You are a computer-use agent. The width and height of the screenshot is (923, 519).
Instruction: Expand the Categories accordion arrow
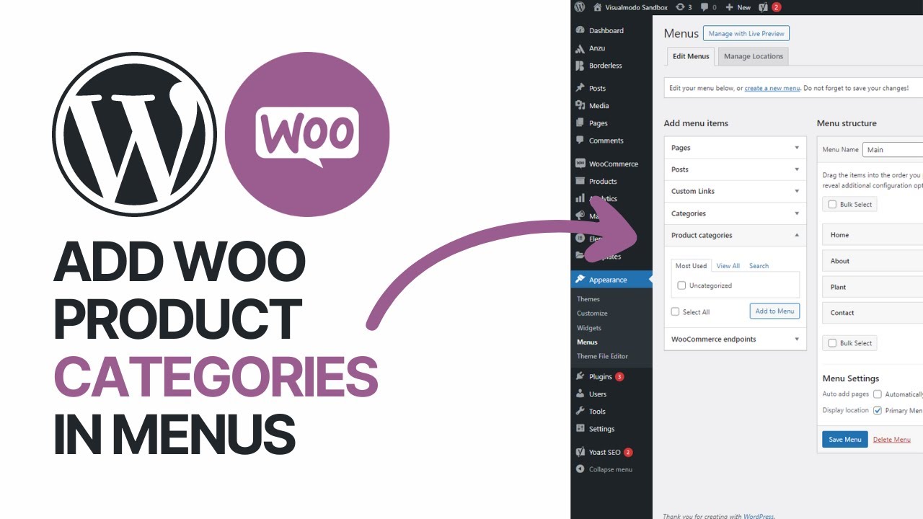pyautogui.click(x=797, y=213)
